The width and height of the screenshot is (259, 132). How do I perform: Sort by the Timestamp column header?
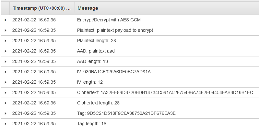point(41,8)
